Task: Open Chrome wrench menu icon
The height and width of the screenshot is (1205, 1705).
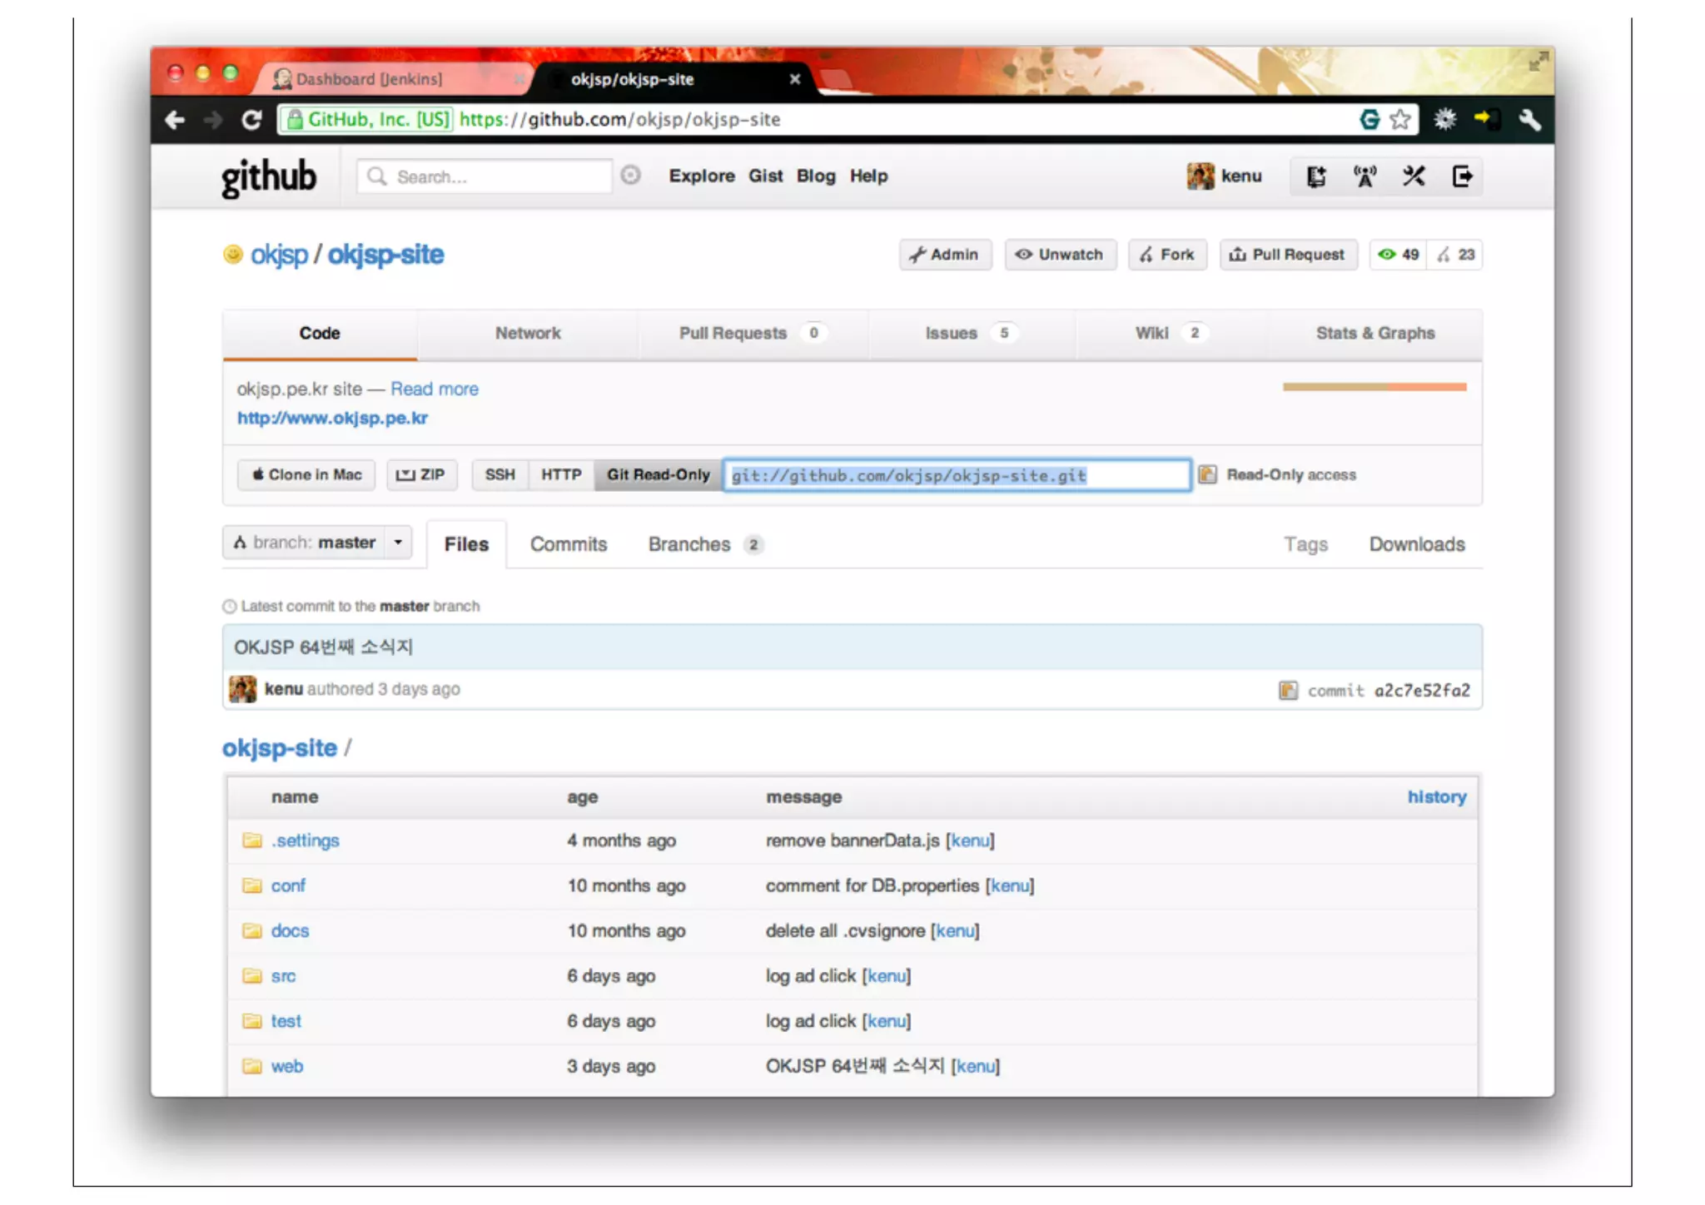Action: click(1529, 120)
